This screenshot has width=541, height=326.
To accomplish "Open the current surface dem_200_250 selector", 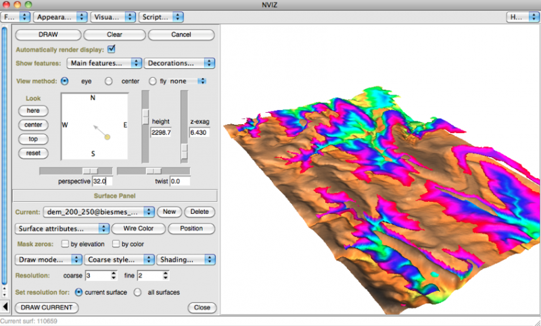I will pos(99,212).
